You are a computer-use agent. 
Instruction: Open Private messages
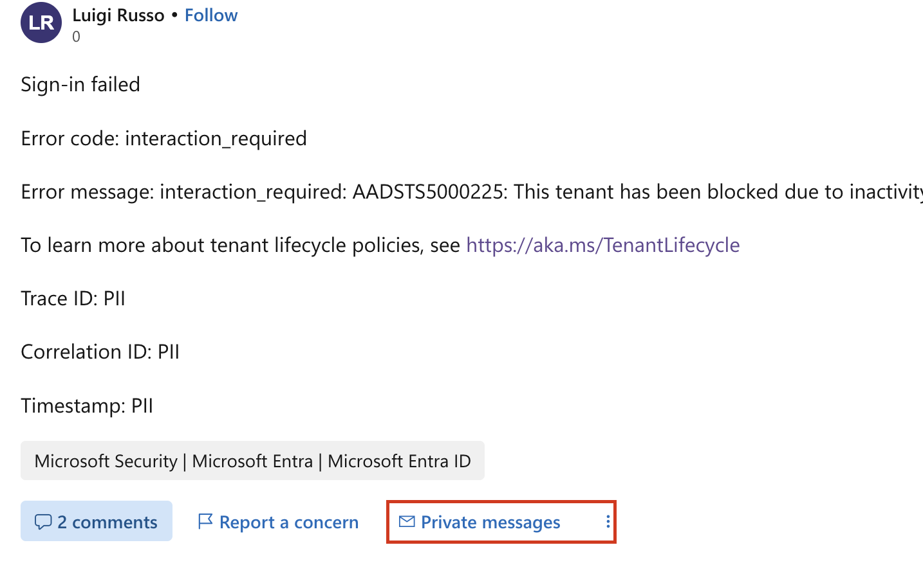(x=490, y=522)
